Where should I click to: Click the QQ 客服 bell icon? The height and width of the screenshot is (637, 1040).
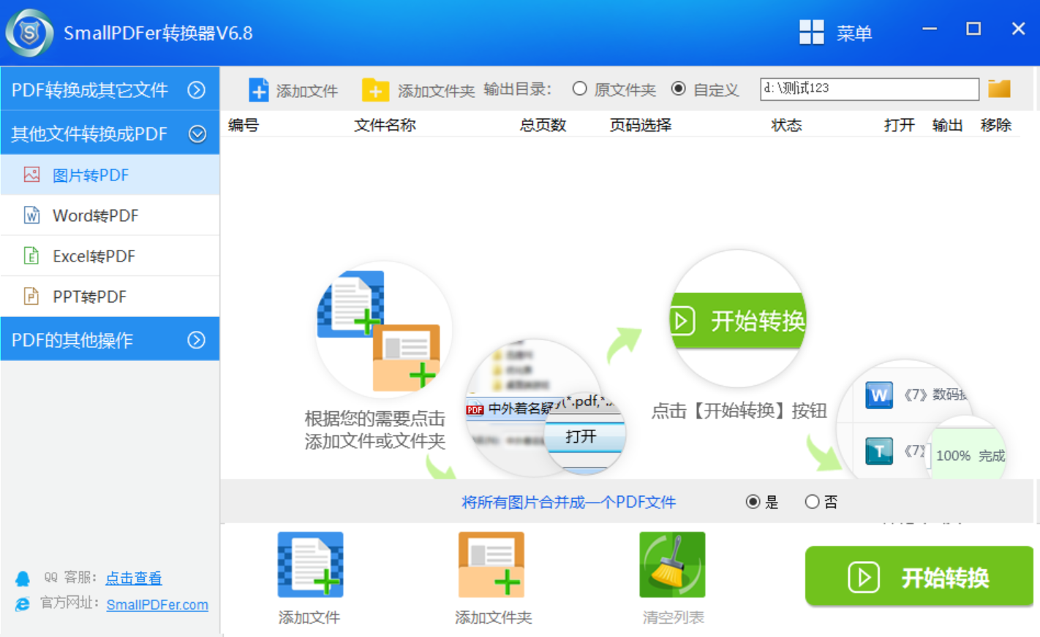[x=23, y=579]
